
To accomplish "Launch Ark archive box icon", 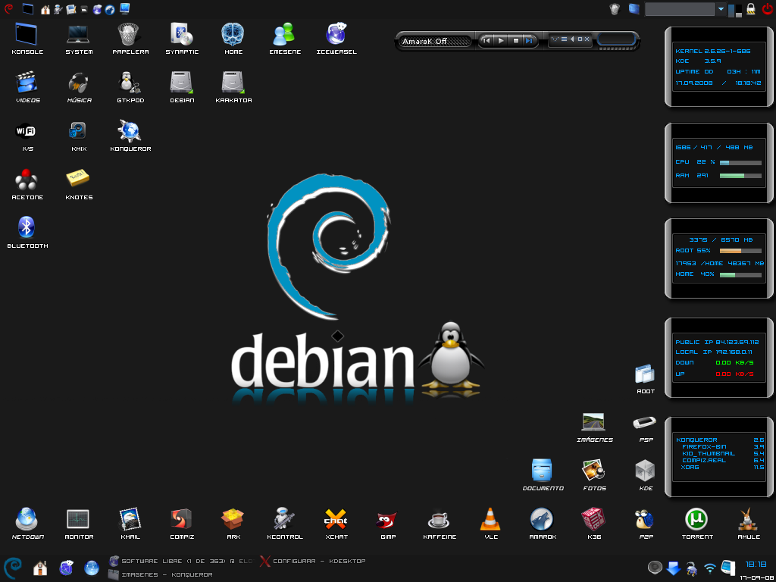I will (x=233, y=519).
